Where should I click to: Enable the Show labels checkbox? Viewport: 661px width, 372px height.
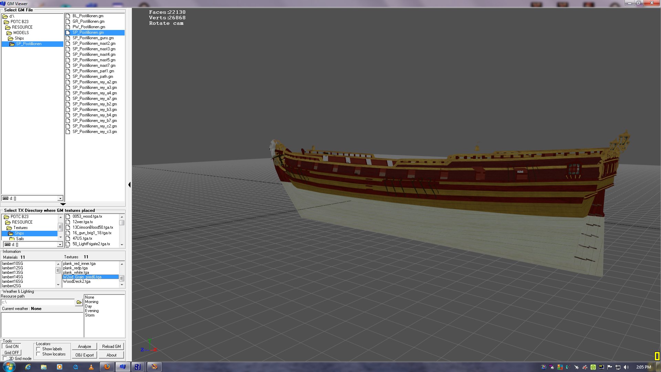click(39, 349)
